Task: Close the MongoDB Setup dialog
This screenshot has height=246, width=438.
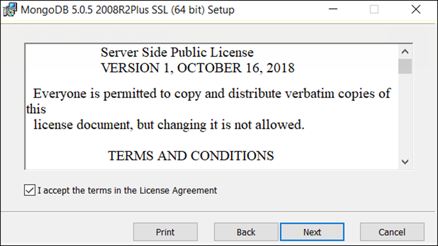Action: 416,9
